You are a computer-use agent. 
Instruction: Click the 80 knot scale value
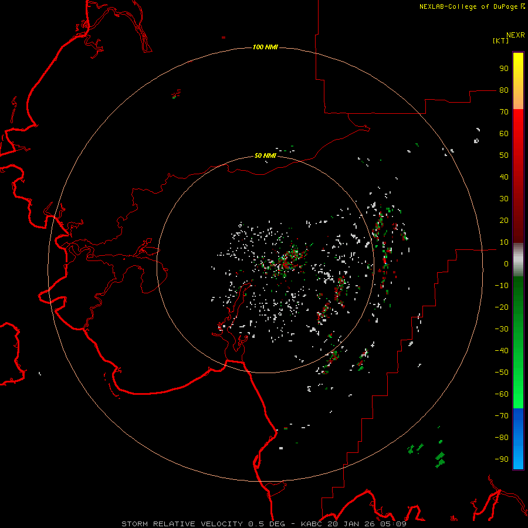(x=504, y=90)
